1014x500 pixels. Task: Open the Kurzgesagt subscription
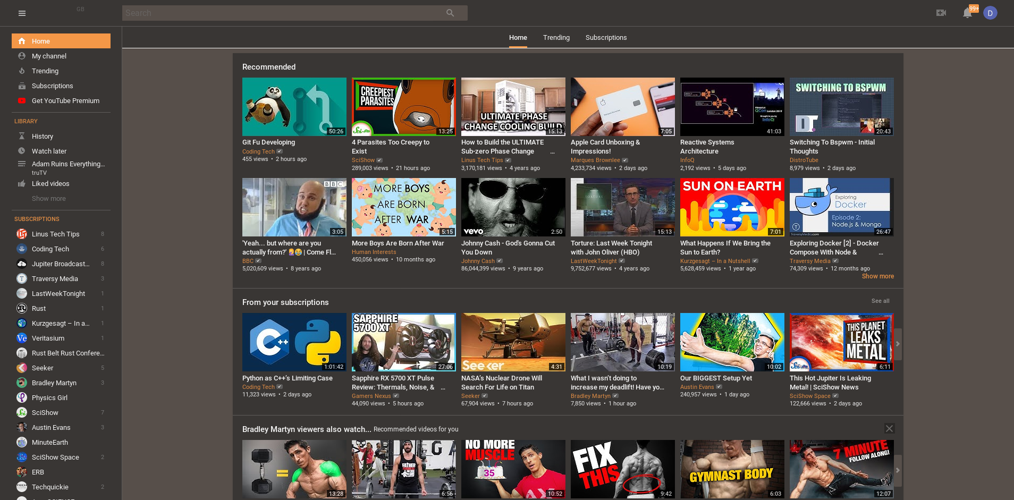click(x=61, y=323)
